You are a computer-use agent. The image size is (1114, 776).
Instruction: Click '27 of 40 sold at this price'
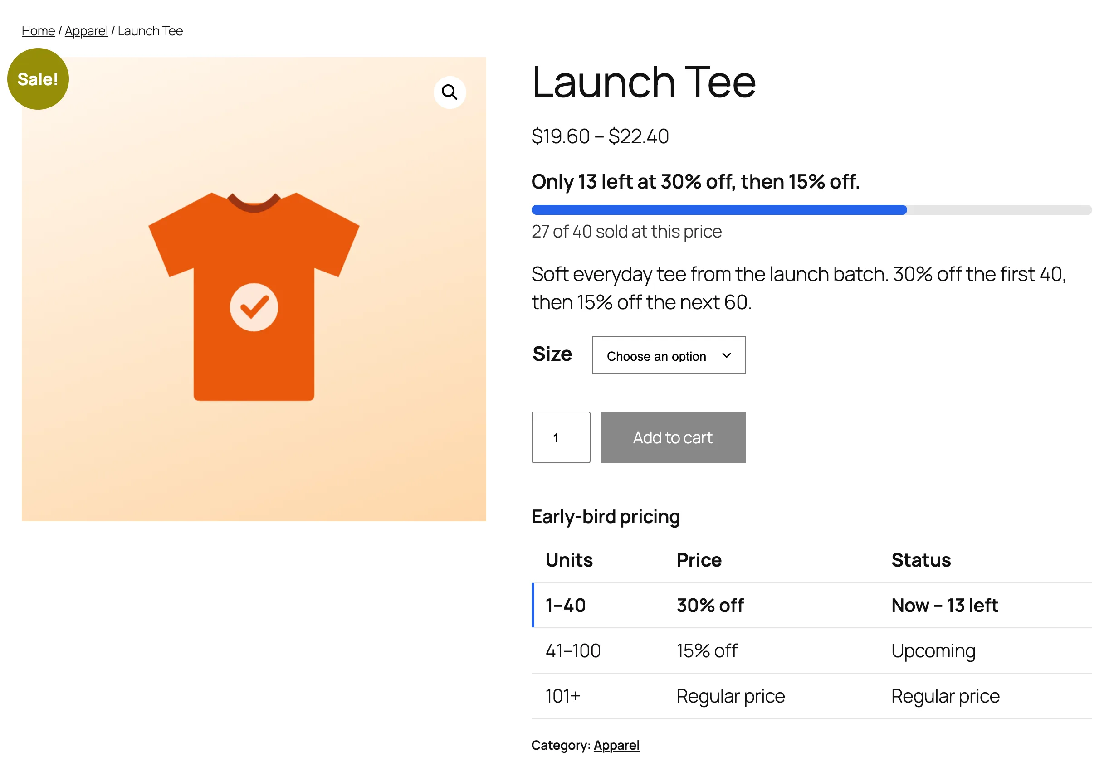[626, 231]
